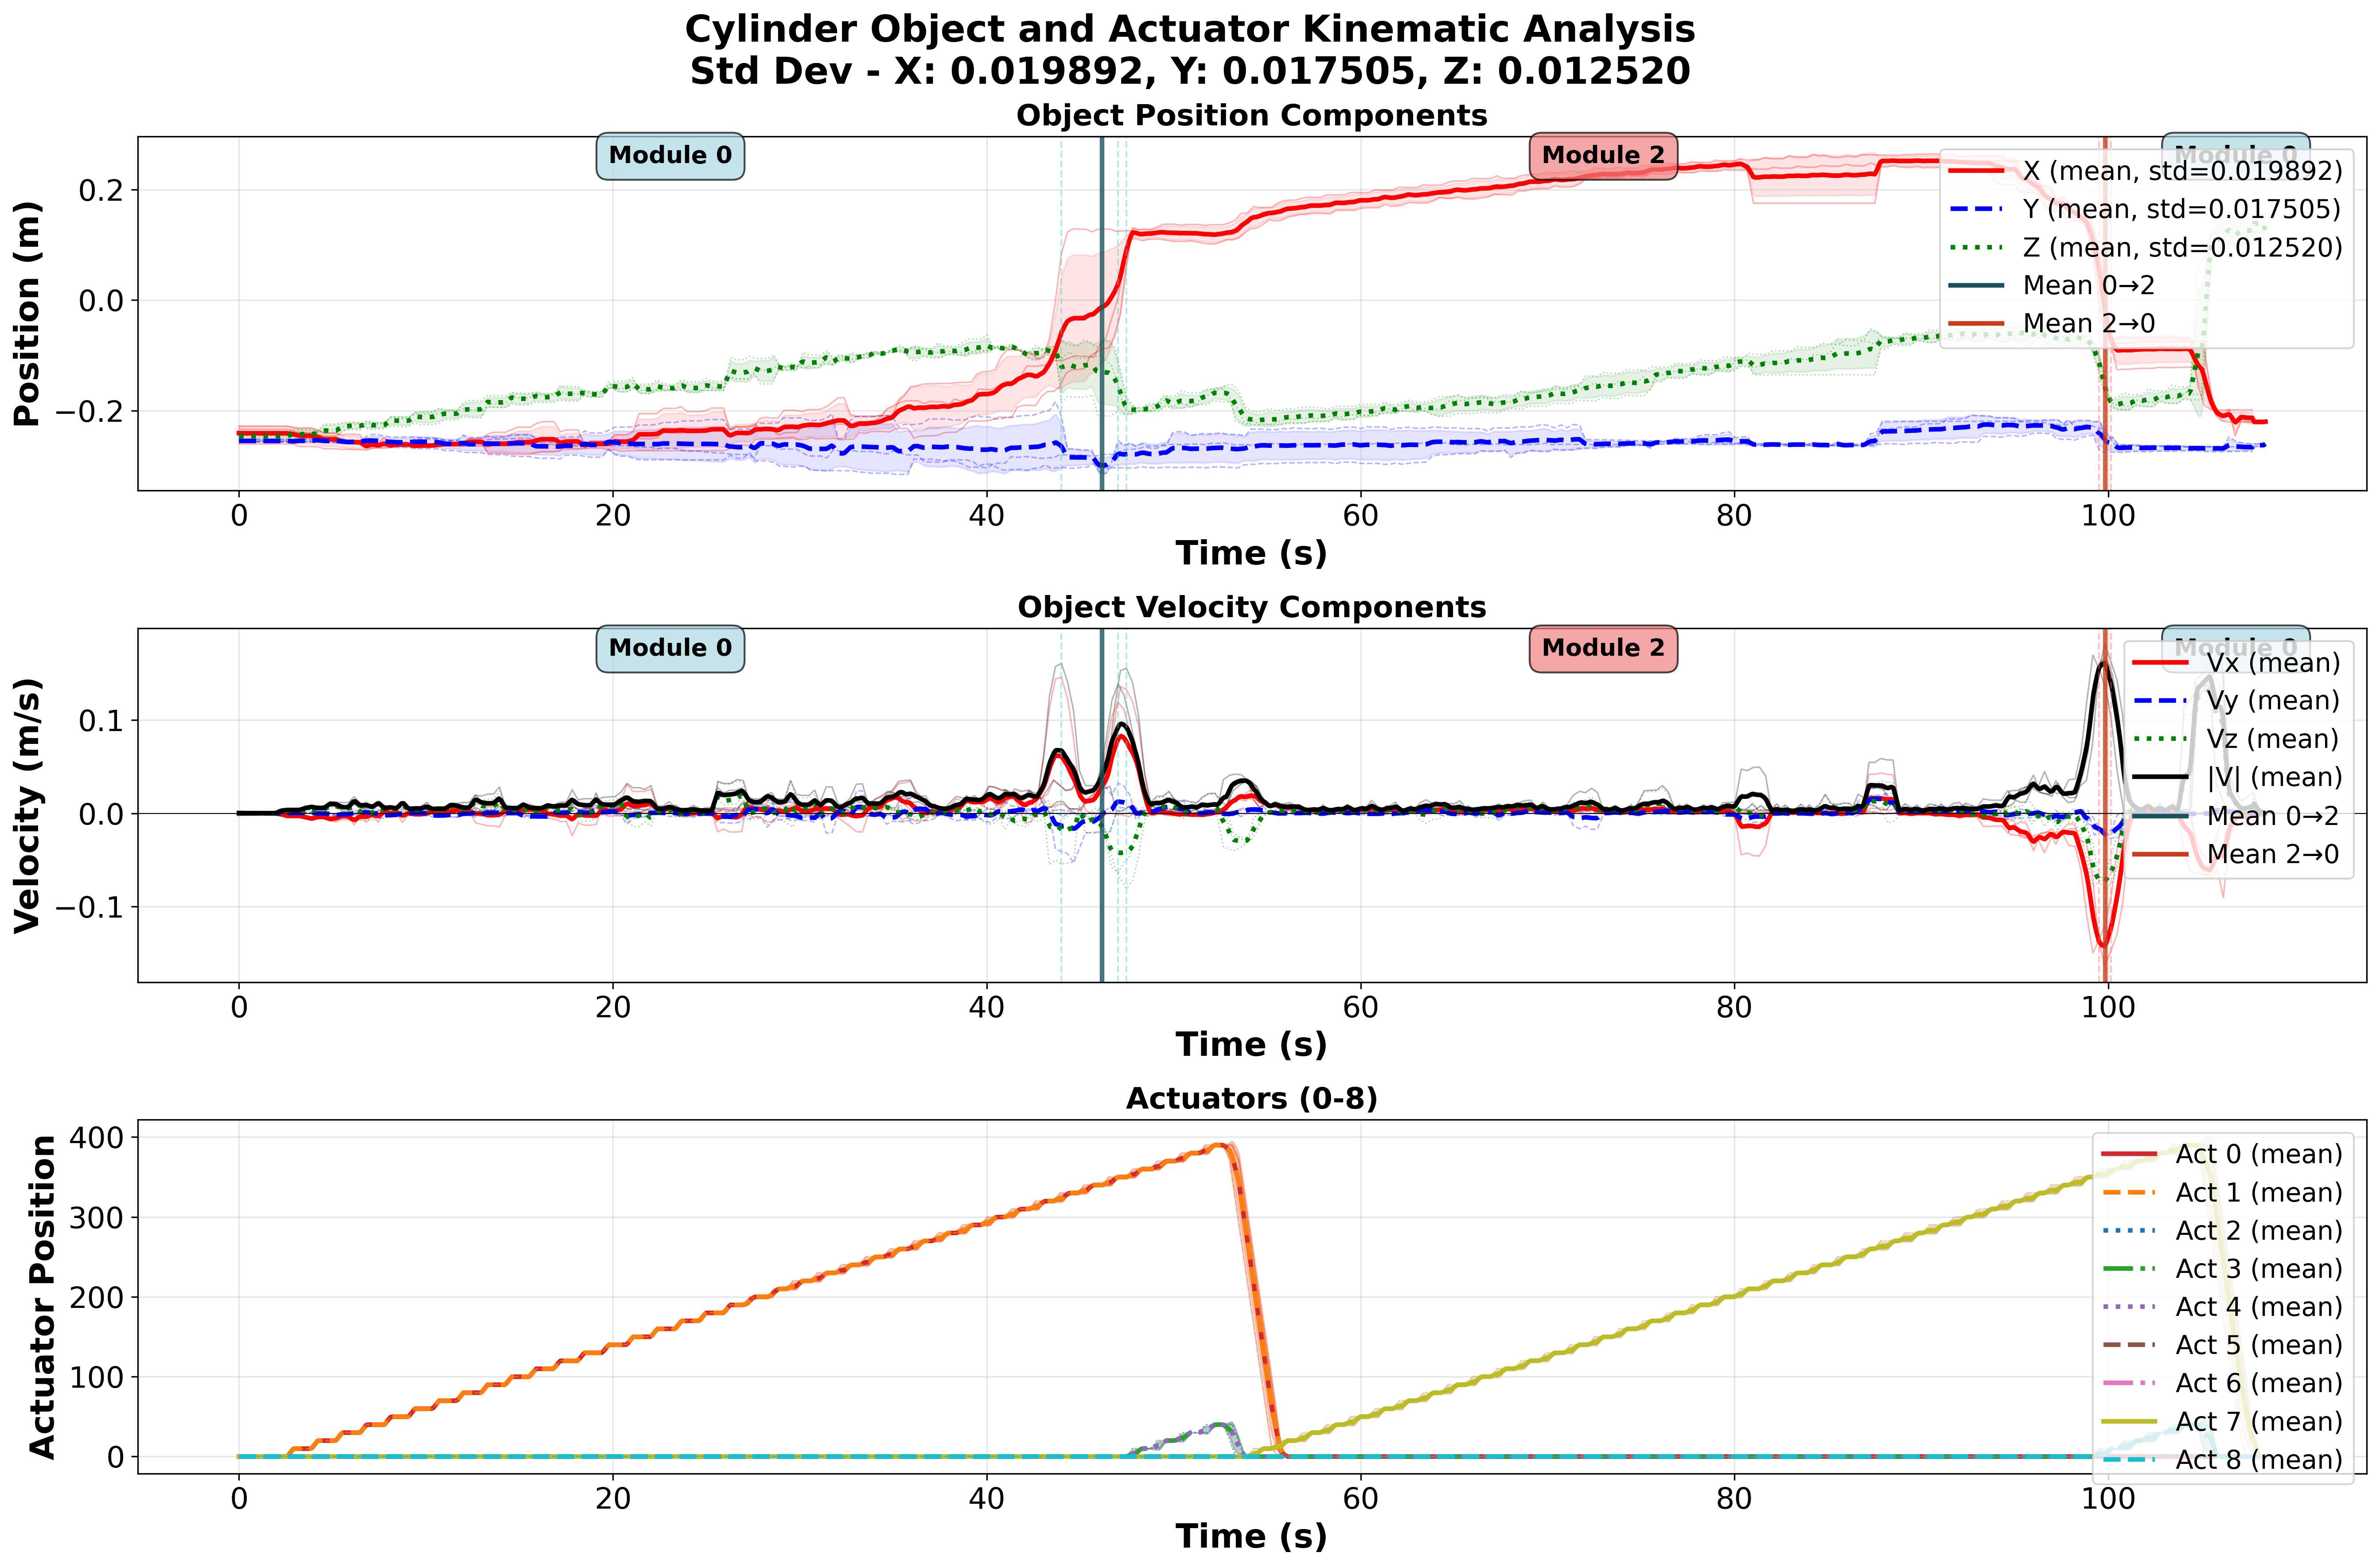The width and height of the screenshot is (2380, 1568).
Task: Click Act 0 (mean) legend entry
Action: 2258,1155
